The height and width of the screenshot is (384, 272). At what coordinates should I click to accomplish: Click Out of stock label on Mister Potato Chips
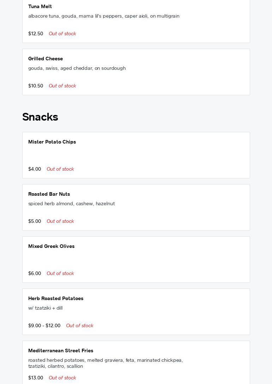[60, 169]
